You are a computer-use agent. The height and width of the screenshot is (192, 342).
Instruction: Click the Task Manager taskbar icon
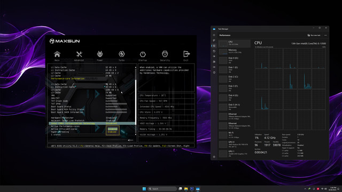198,189
